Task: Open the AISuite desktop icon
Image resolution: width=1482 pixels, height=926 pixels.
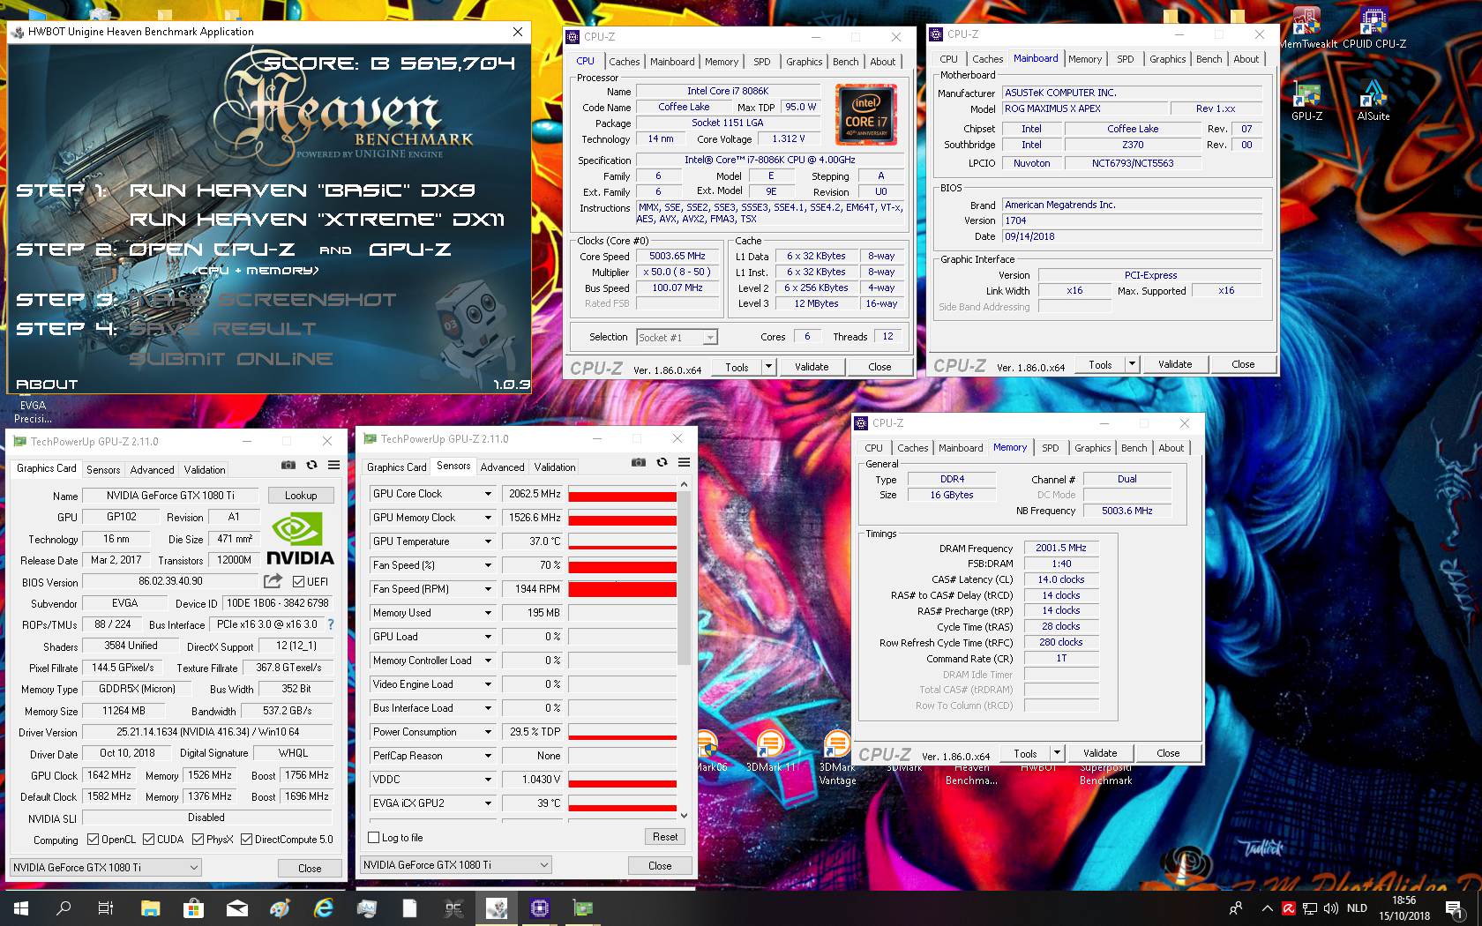Action: [1373, 101]
